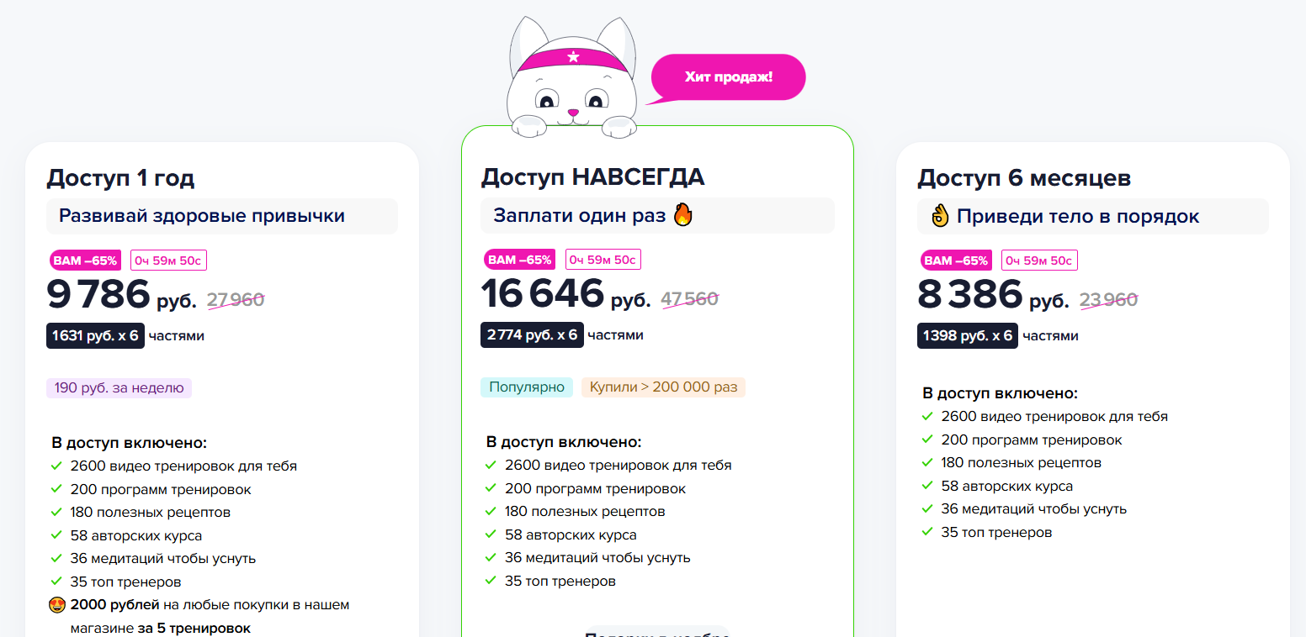1306x637 pixels.
Task: Click the 'Заплати один раз' banner
Action: coord(657,216)
